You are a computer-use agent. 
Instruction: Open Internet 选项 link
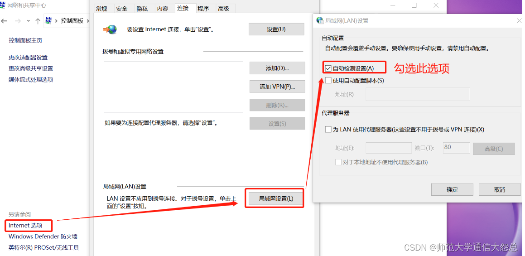25,226
